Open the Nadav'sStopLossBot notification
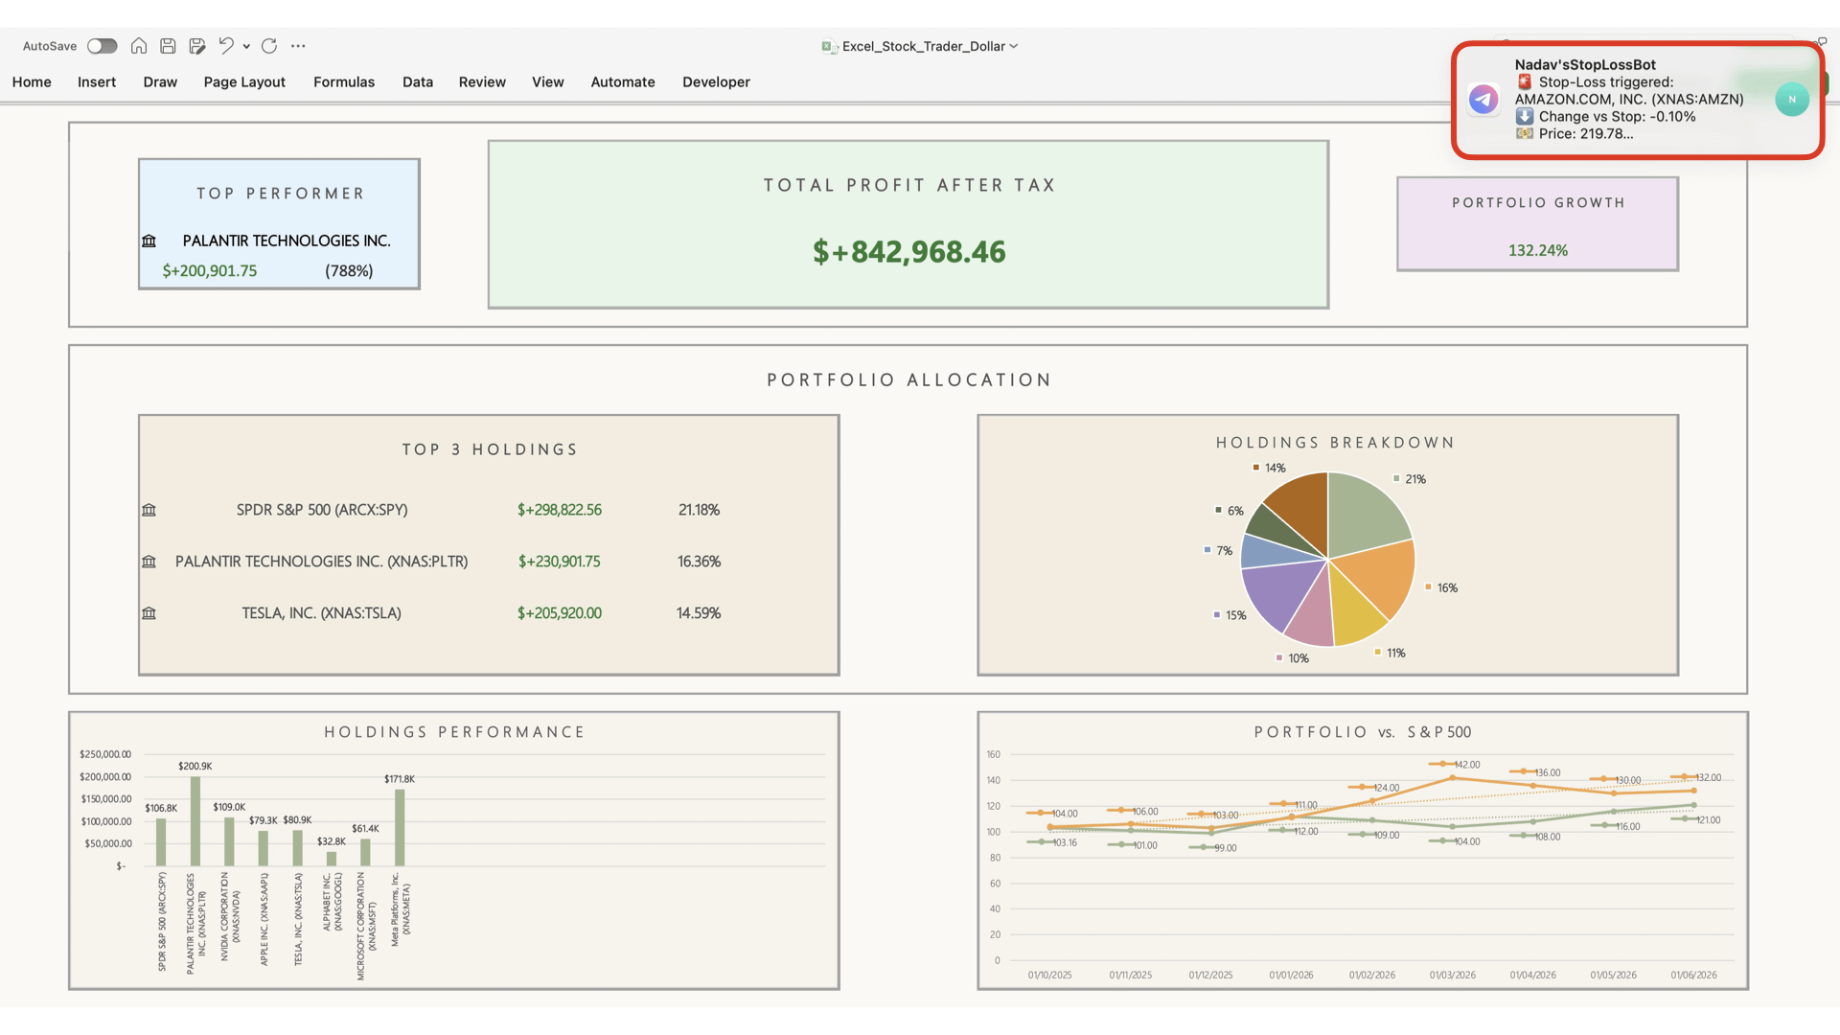Viewport: 1840px width, 1035px height. tap(1629, 100)
